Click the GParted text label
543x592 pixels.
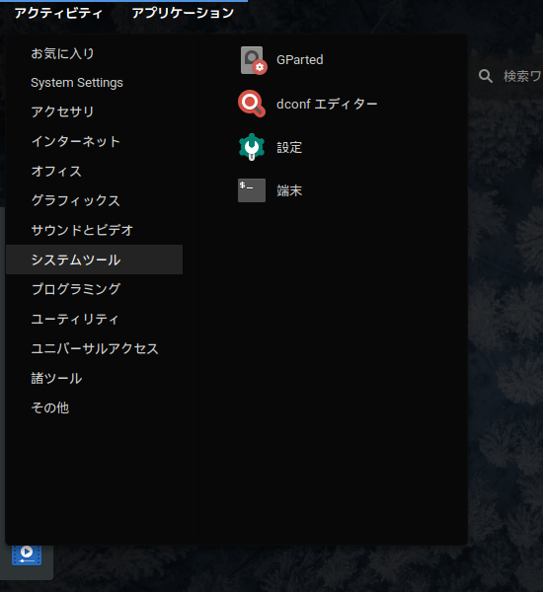300,60
